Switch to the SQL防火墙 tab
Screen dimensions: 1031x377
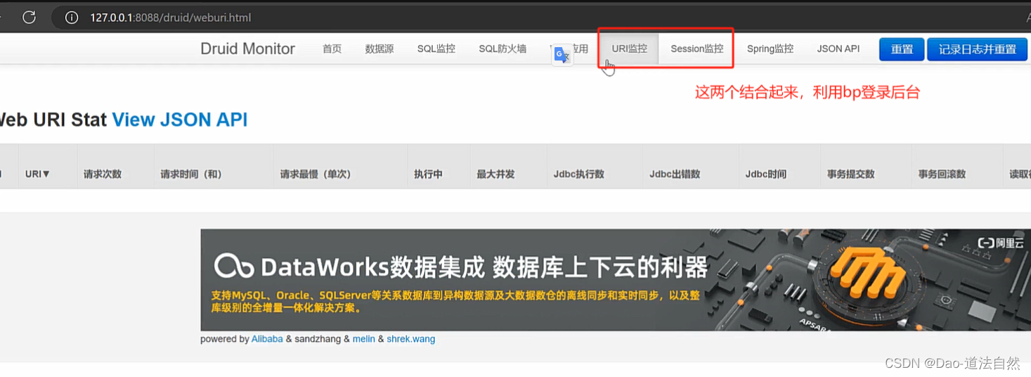point(502,49)
